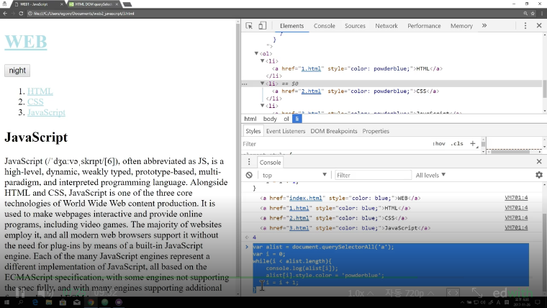Open the top execution context dropdown
The height and width of the screenshot is (308, 547).
(294, 175)
